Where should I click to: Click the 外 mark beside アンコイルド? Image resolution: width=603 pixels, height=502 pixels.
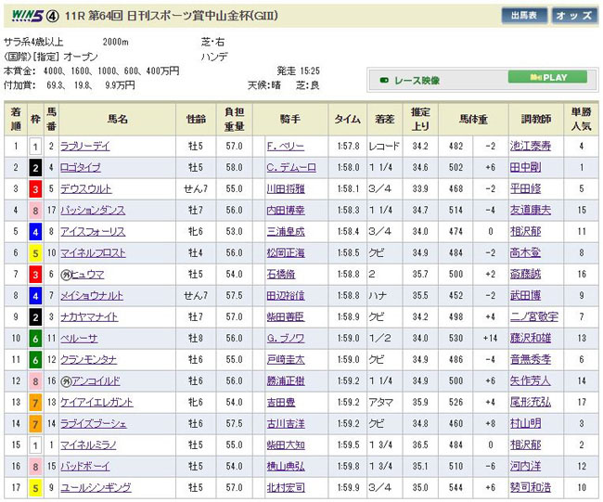(66, 381)
